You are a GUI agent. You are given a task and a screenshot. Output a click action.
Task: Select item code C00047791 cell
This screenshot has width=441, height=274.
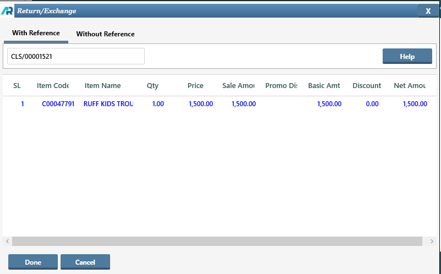click(58, 104)
